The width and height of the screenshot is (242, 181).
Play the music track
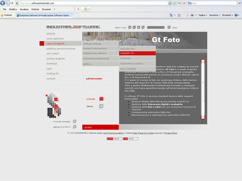134,27
